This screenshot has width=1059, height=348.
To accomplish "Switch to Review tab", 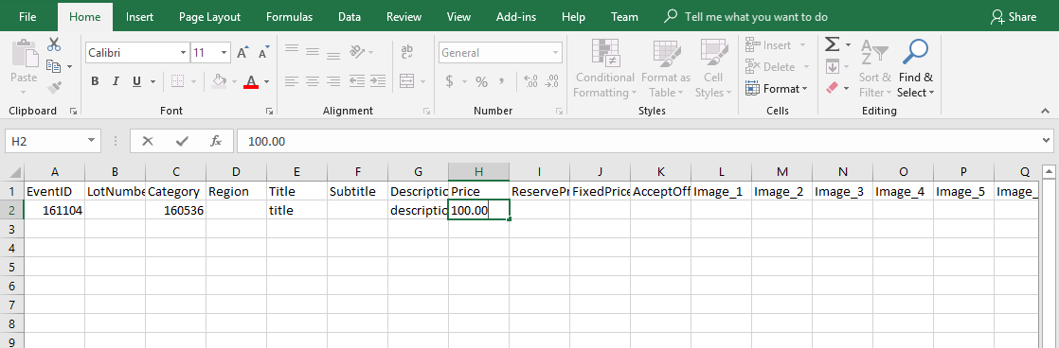I will [x=404, y=17].
